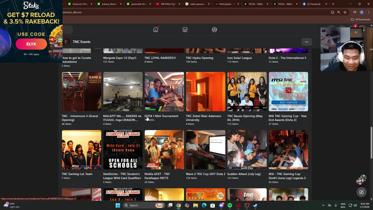Open Task View on the taskbar
373x210 pixels.
pos(170,205)
